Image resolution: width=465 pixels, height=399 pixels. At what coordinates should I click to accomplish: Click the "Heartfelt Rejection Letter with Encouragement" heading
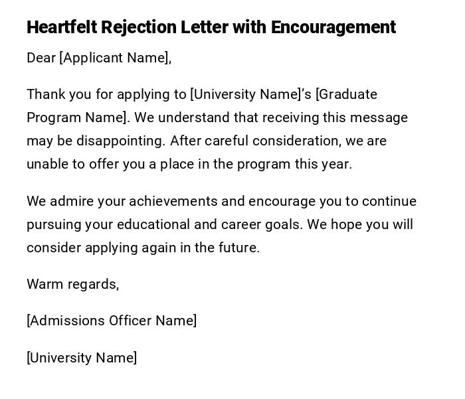(x=211, y=27)
